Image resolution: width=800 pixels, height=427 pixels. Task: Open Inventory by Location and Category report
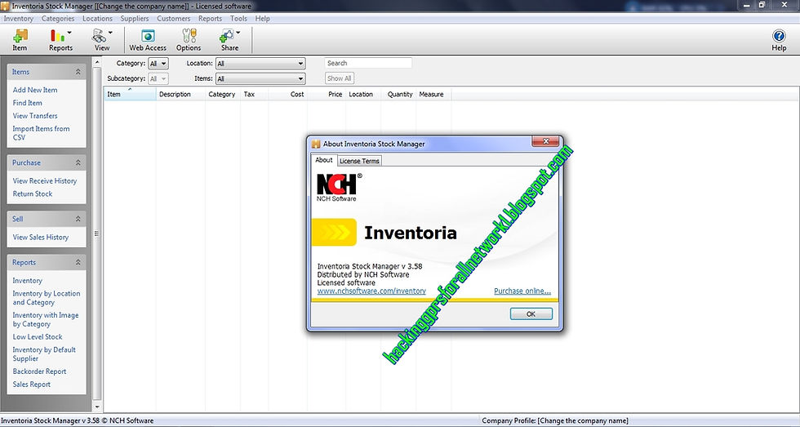coord(46,298)
